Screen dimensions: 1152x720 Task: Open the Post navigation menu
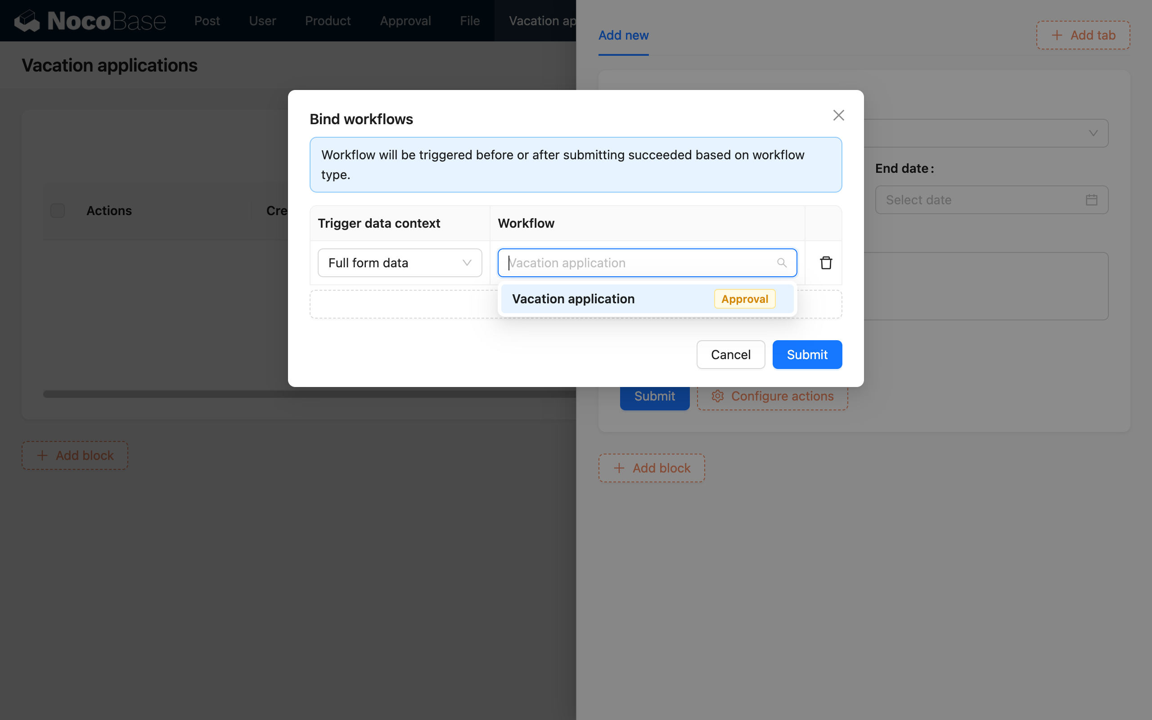207,21
